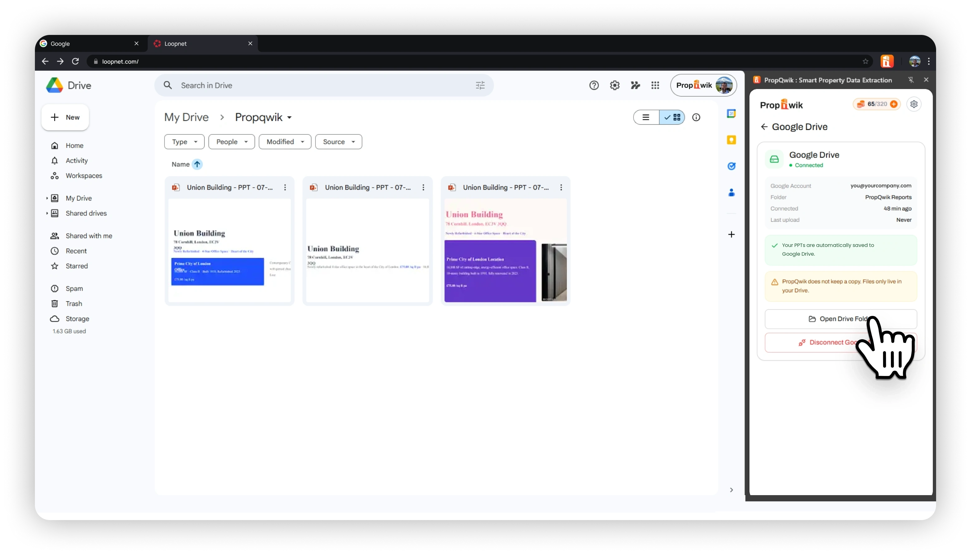Open the purple Union Building PPT thumbnail
The width and height of the screenshot is (971, 555).
point(505,250)
